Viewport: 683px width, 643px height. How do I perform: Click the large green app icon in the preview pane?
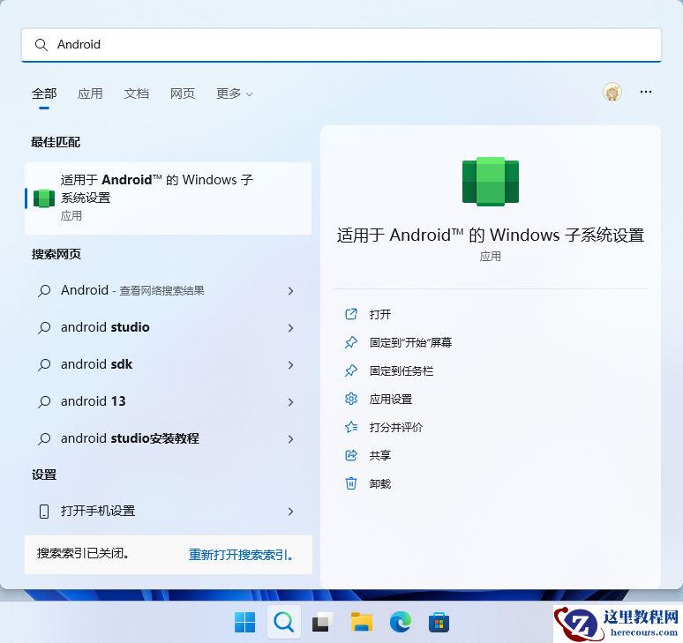[491, 181]
